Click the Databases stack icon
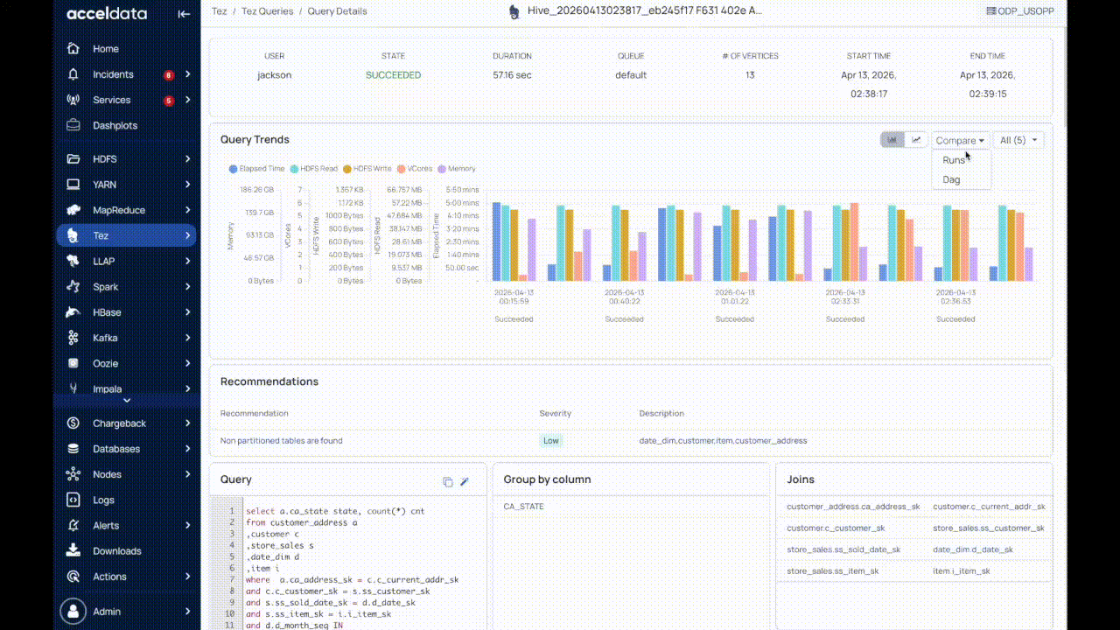Image resolution: width=1120 pixels, height=630 pixels. (x=73, y=449)
